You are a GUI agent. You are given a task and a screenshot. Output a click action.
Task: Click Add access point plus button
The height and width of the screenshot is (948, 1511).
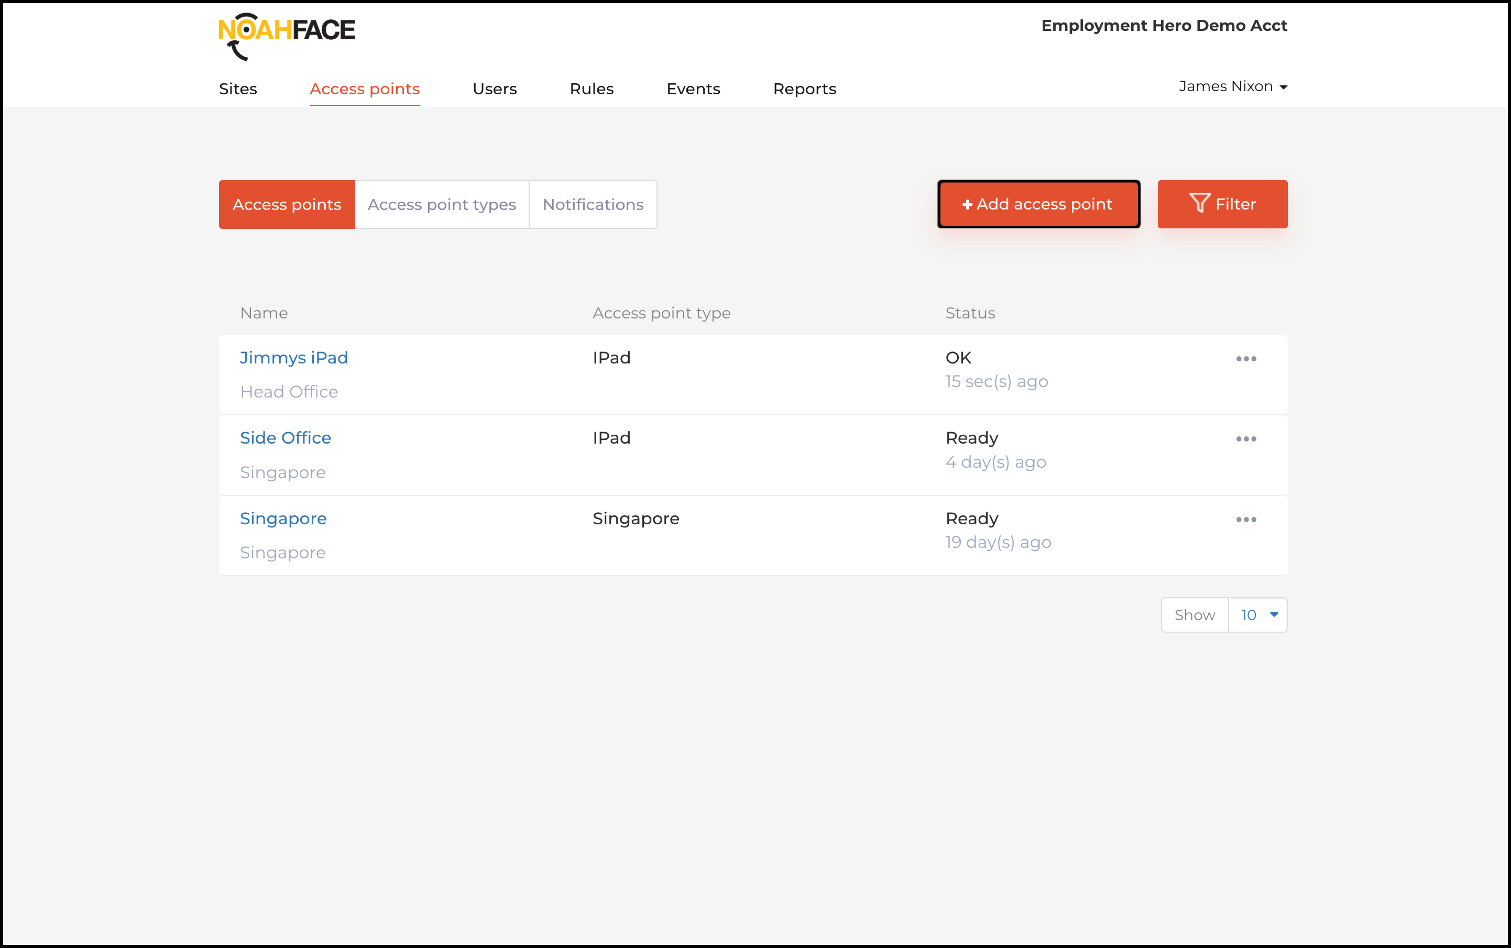(1038, 204)
